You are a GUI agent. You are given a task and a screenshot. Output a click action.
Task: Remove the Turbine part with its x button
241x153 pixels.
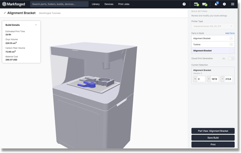pyautogui.click(x=231, y=44)
